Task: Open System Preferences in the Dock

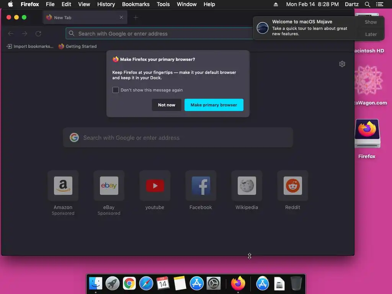Action: 214,284
